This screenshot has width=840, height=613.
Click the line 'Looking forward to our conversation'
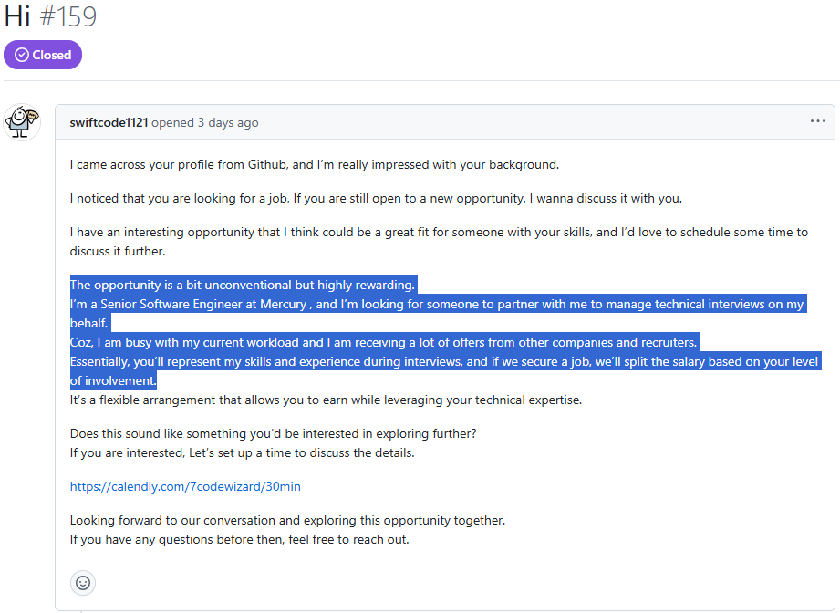287,520
